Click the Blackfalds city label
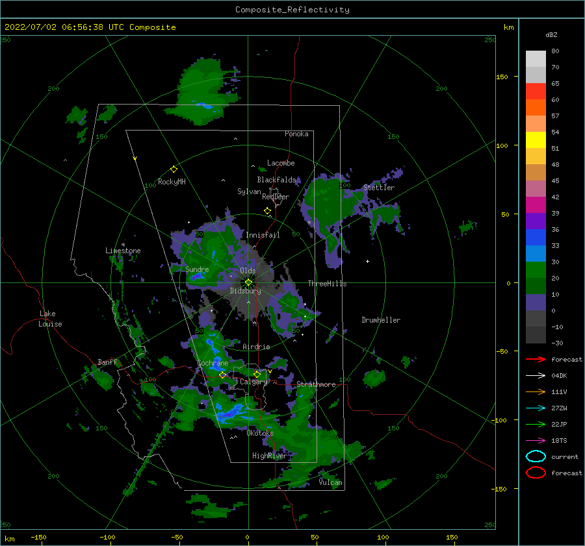Image resolution: width=585 pixels, height=546 pixels. pyautogui.click(x=276, y=180)
